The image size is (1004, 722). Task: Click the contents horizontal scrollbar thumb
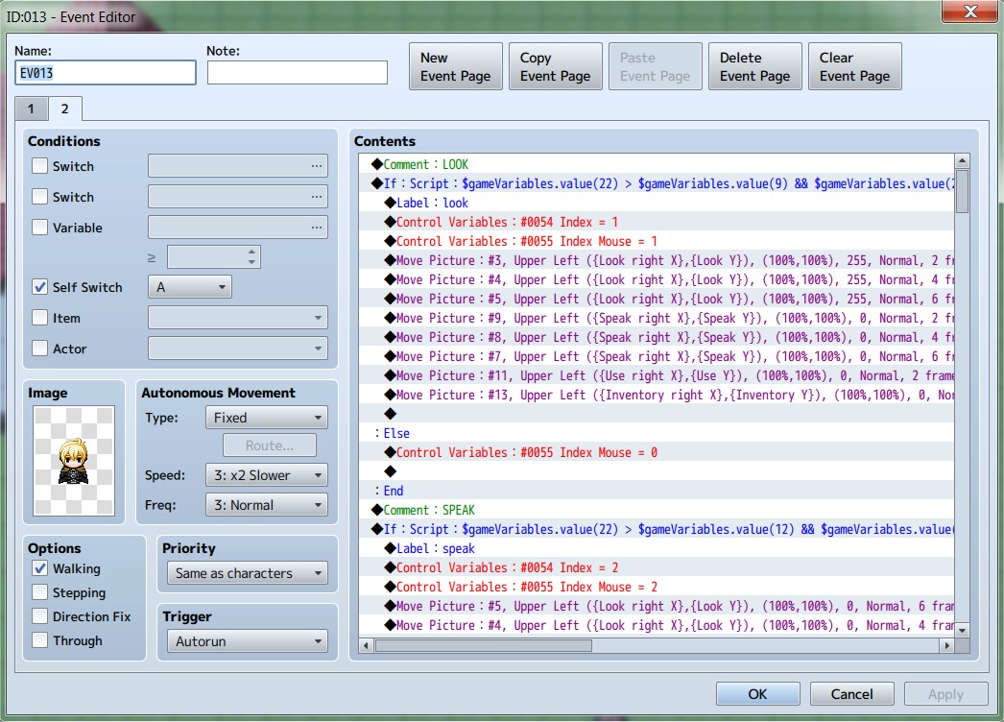(x=484, y=646)
